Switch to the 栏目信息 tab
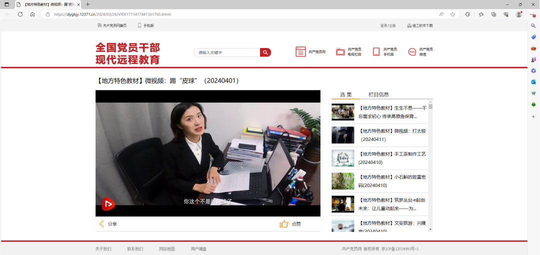Image resolution: width=540 pixels, height=255 pixels. [378, 94]
